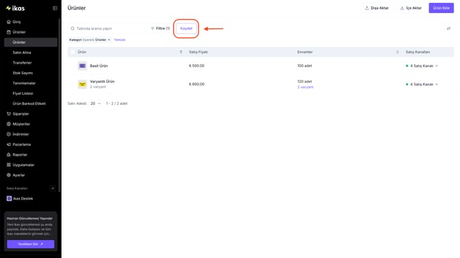Go to Fiyat Listesi submenu item

point(23,93)
